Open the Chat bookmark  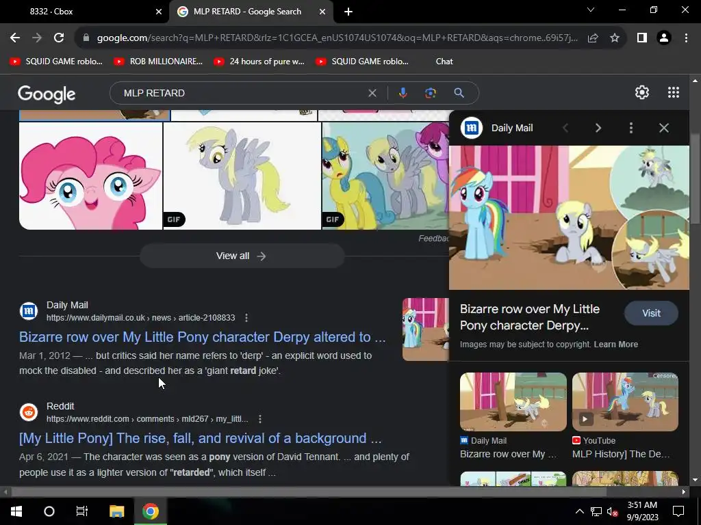tap(444, 62)
